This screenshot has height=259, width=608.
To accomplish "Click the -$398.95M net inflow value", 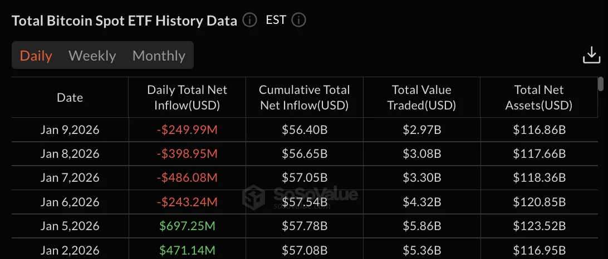I will click(187, 154).
